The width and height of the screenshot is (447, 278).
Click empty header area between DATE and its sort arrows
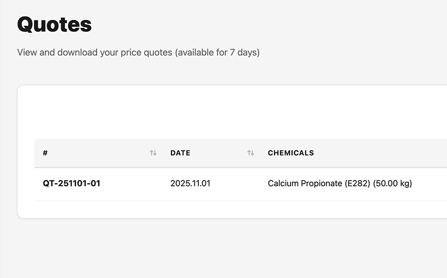click(219, 153)
